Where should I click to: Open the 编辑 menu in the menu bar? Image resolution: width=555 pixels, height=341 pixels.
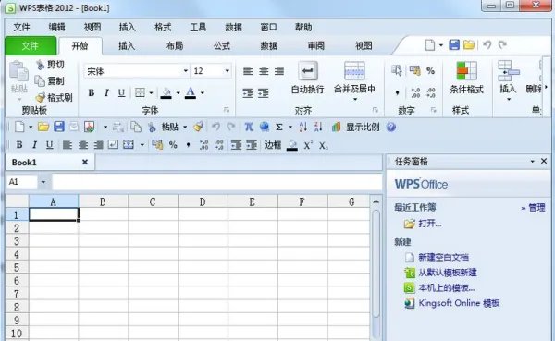57,27
